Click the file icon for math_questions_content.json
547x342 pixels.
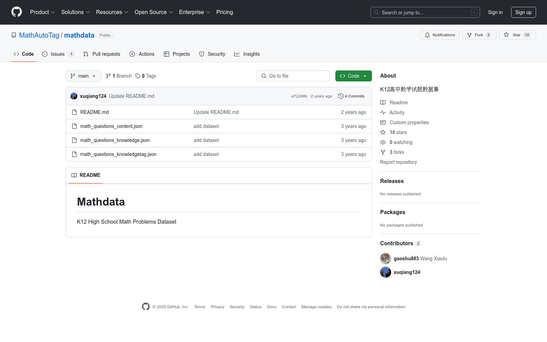pyautogui.click(x=74, y=126)
